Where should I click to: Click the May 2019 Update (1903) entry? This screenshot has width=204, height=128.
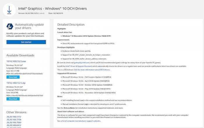86,89
